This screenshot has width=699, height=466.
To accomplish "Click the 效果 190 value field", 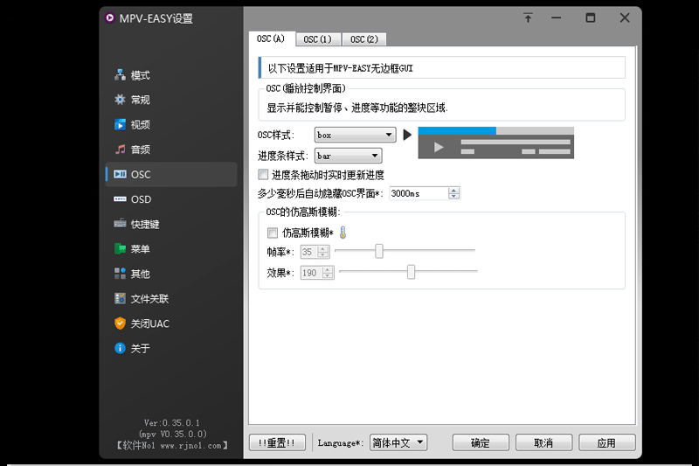I will click(311, 273).
